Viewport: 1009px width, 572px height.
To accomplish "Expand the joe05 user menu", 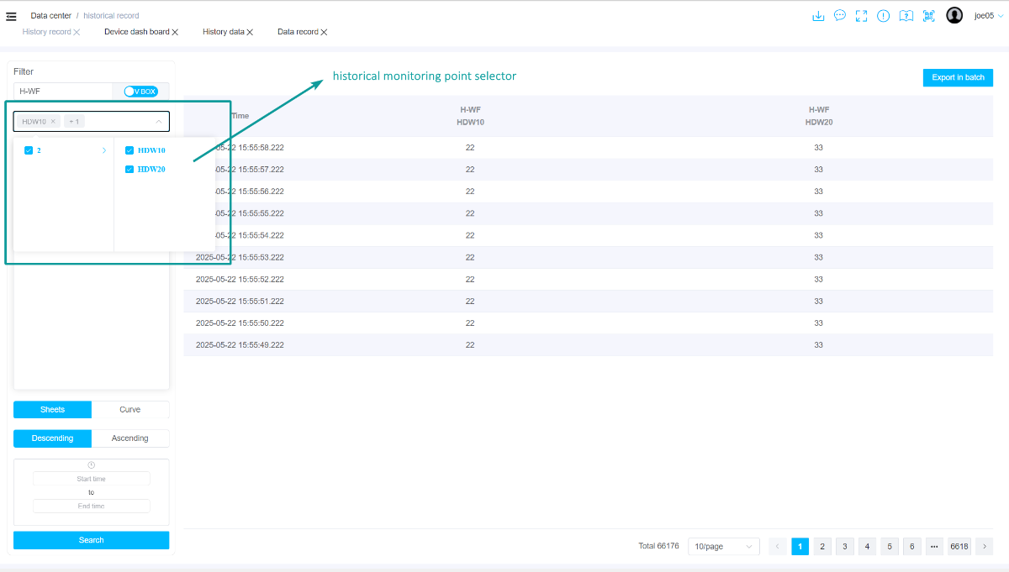I will tap(989, 16).
